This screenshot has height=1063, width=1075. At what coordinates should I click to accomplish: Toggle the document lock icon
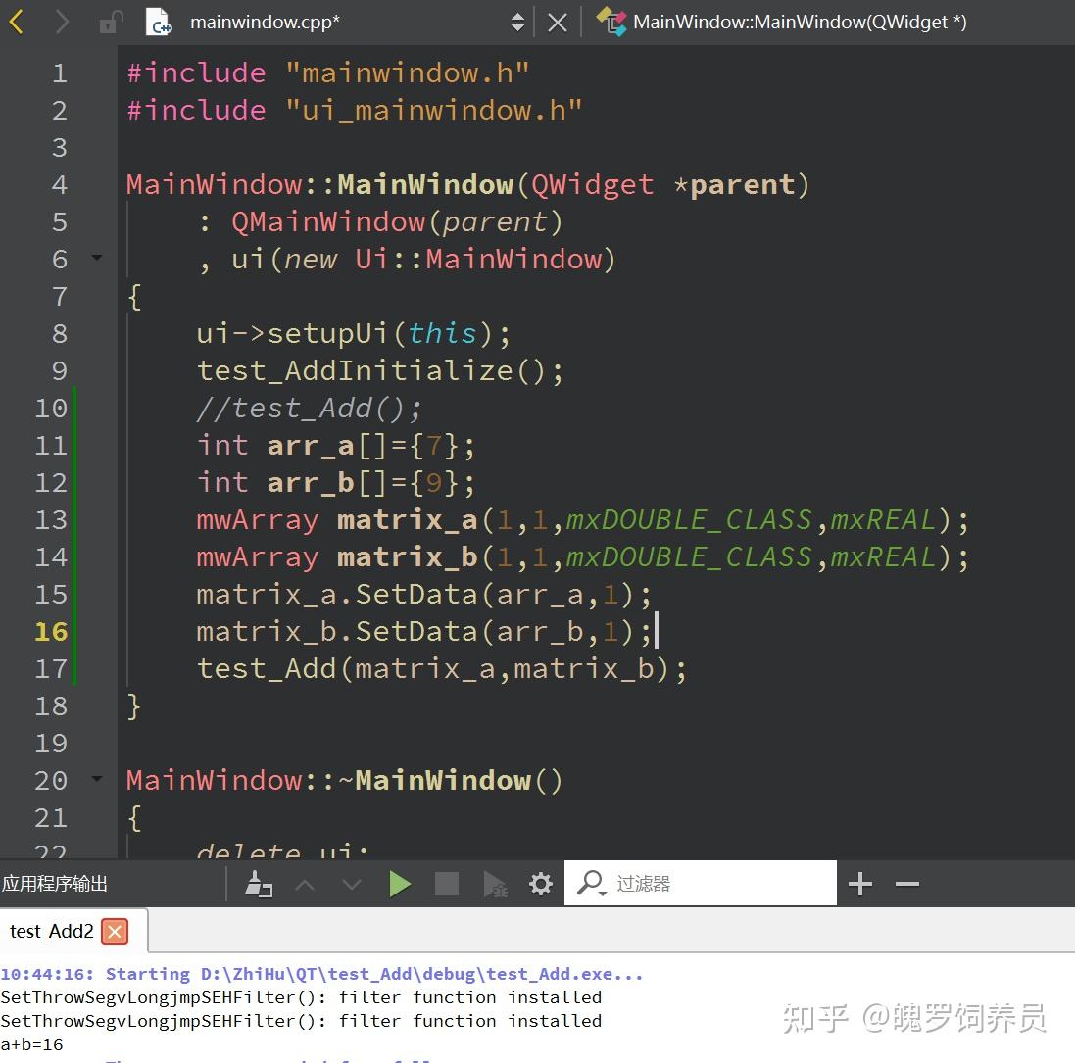pos(108,21)
